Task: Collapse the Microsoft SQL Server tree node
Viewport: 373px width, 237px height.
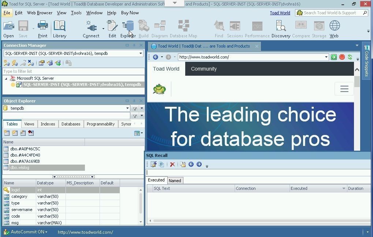Action: pyautogui.click(x=6, y=78)
